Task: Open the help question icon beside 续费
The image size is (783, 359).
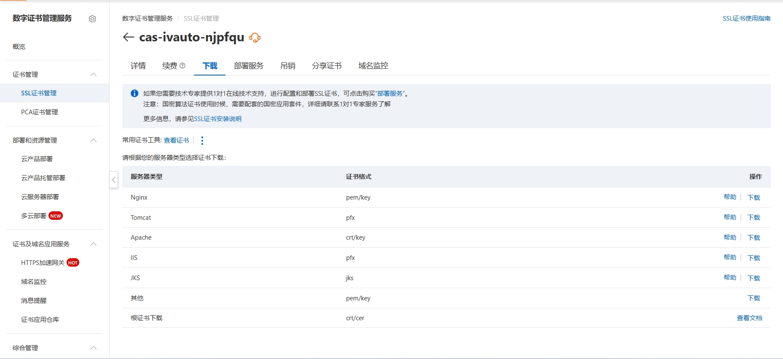Action: 183,66
